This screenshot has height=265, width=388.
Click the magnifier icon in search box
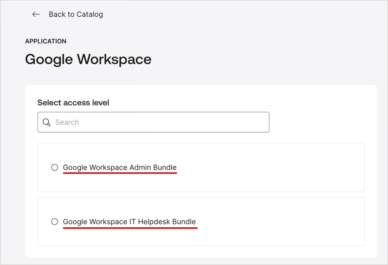(x=47, y=122)
